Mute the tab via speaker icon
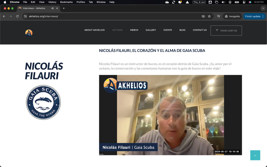The height and width of the screenshot is (167, 267). pyautogui.click(x=52, y=8)
